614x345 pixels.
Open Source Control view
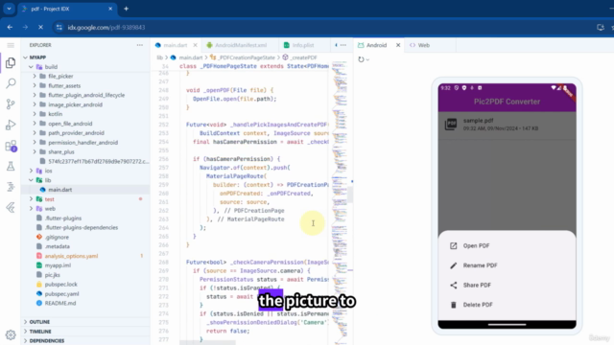click(x=11, y=104)
